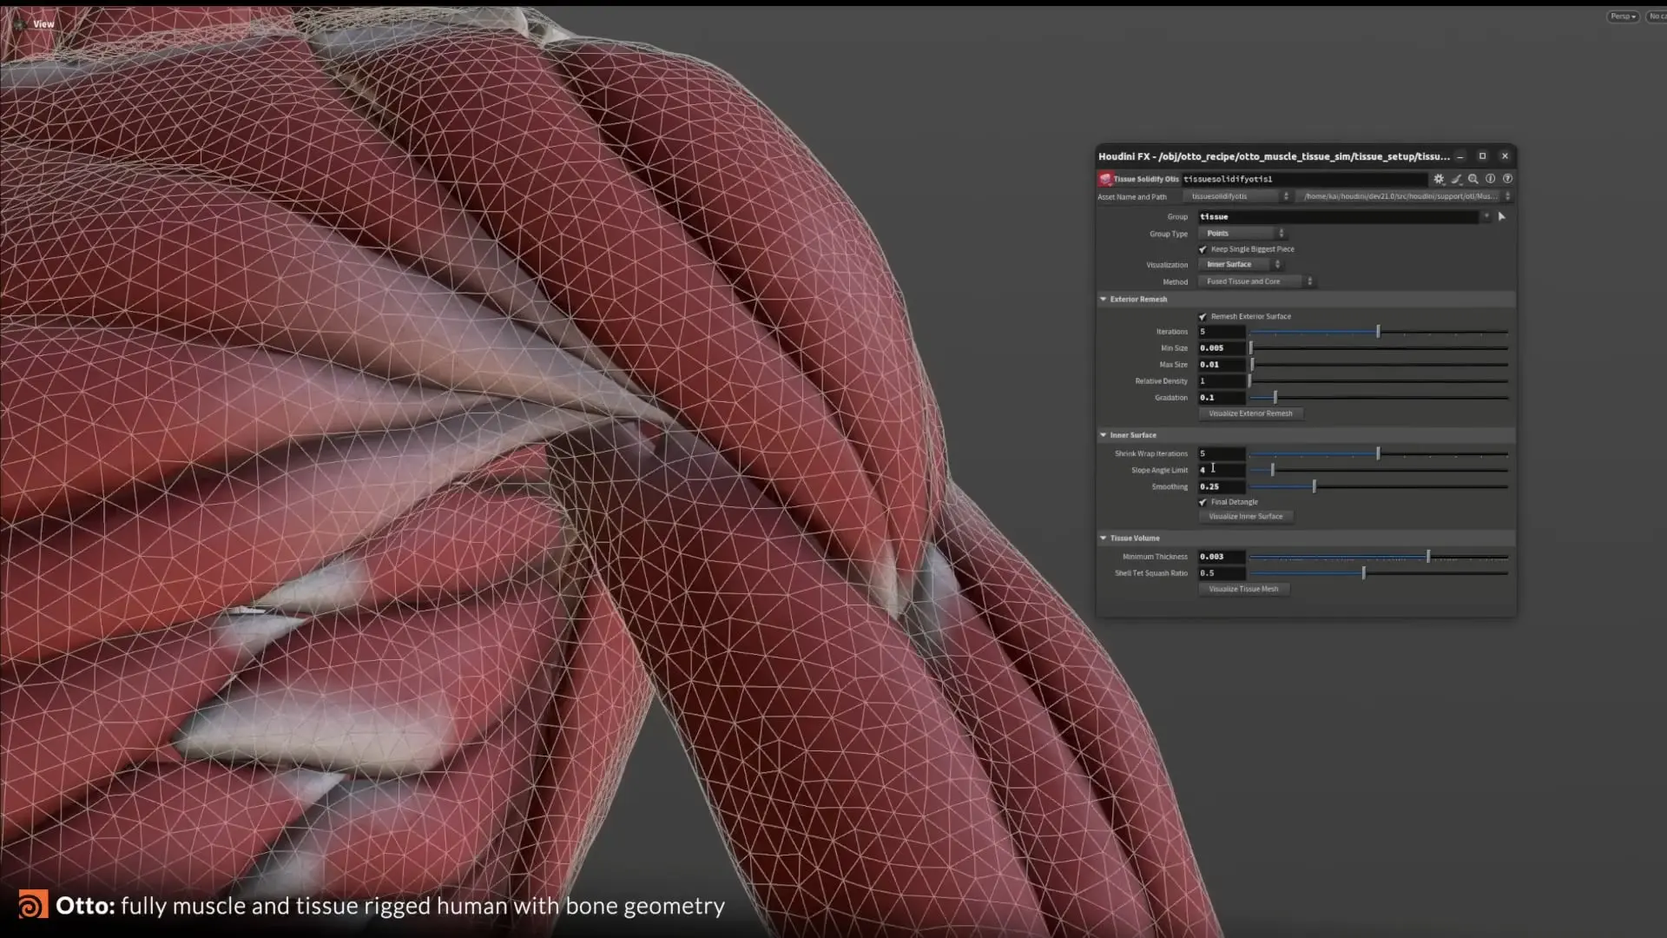Click the Slope Angle Limit input field
1667x938 pixels.
tap(1222, 470)
